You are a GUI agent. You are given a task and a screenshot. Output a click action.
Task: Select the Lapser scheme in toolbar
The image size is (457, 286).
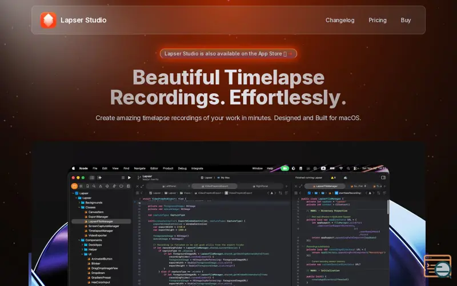207,177
